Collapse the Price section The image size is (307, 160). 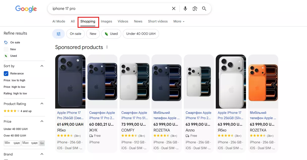coord(42,121)
